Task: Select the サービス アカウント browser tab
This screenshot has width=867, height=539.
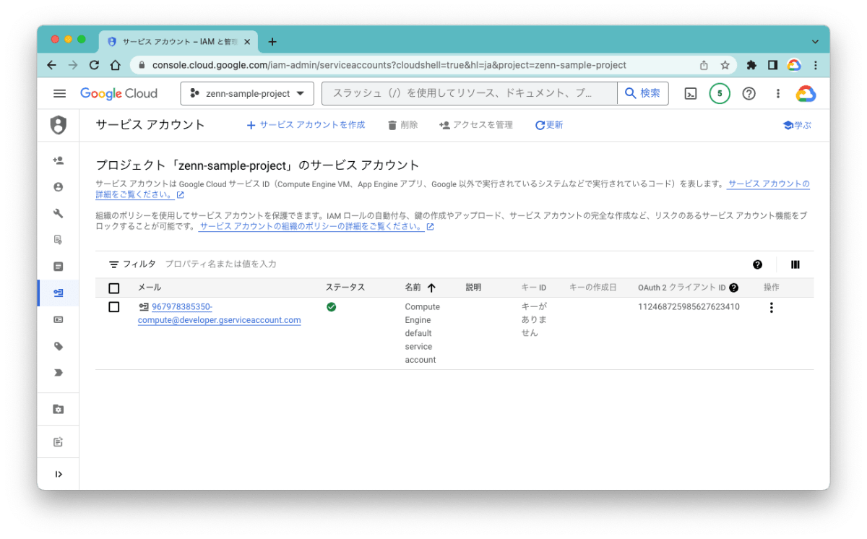Action: [178, 42]
